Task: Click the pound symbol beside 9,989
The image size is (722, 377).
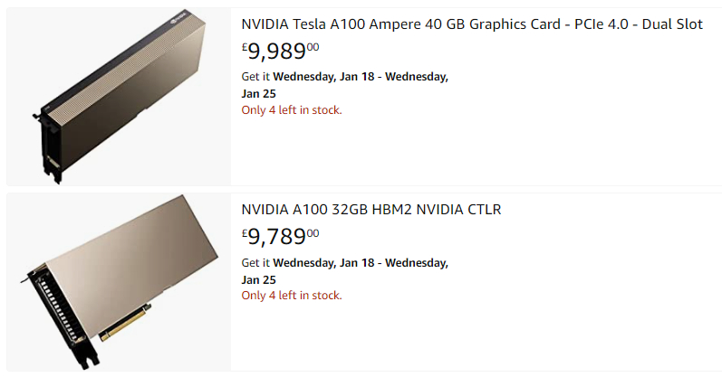Action: (x=245, y=48)
